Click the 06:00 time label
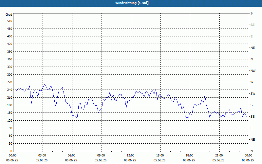Screen dimensions: 262x164 (x=71, y=155)
